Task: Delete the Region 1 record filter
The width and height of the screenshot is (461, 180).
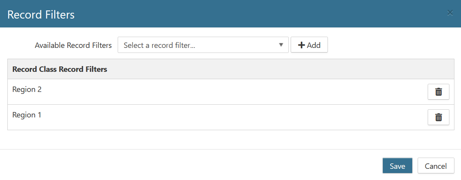Action: pyautogui.click(x=438, y=117)
